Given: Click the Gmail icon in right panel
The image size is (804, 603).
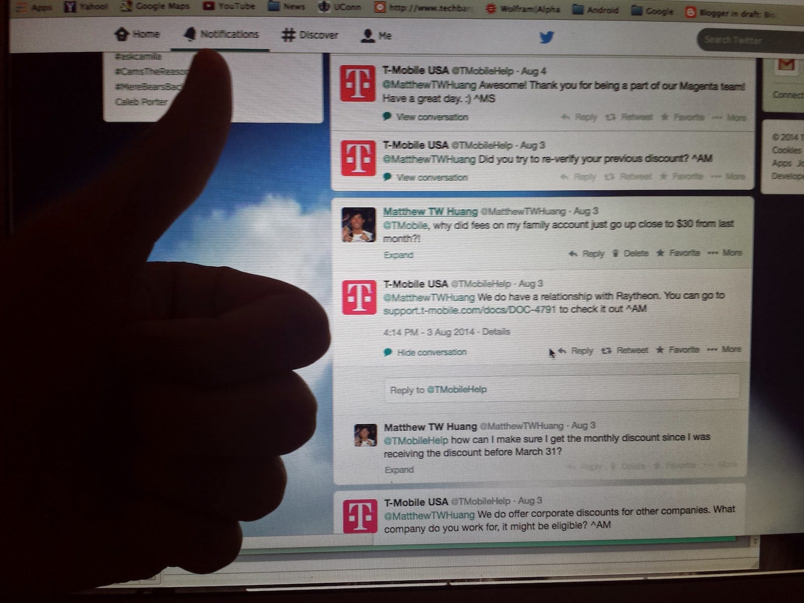Looking at the screenshot, I should click(x=786, y=65).
